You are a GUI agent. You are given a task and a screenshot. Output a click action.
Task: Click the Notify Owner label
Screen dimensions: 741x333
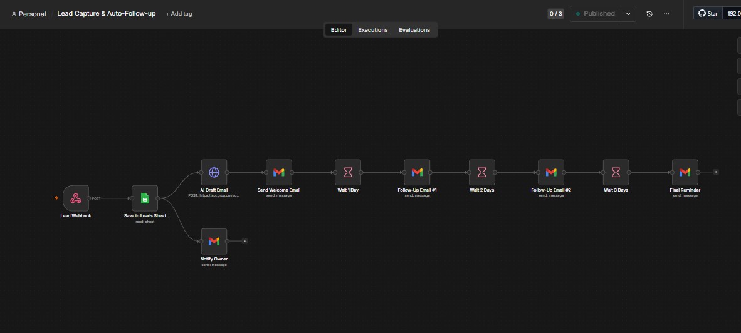(x=214, y=259)
